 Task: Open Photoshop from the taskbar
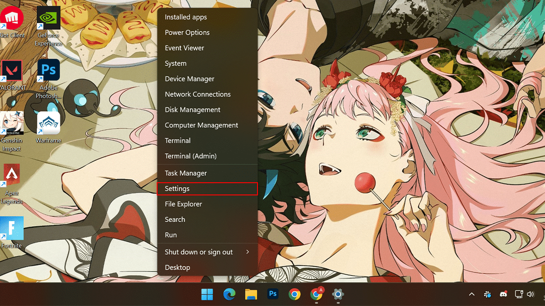click(273, 294)
